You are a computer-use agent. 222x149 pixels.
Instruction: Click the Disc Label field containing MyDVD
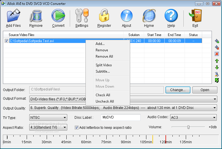[x=121, y=117]
